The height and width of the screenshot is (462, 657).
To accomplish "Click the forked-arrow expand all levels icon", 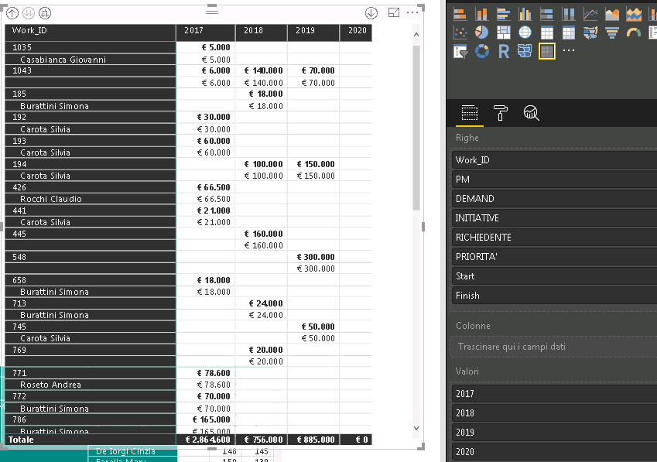I will pos(45,13).
